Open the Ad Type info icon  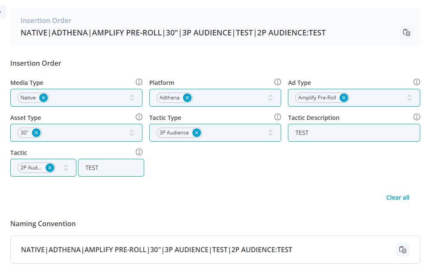tap(417, 82)
